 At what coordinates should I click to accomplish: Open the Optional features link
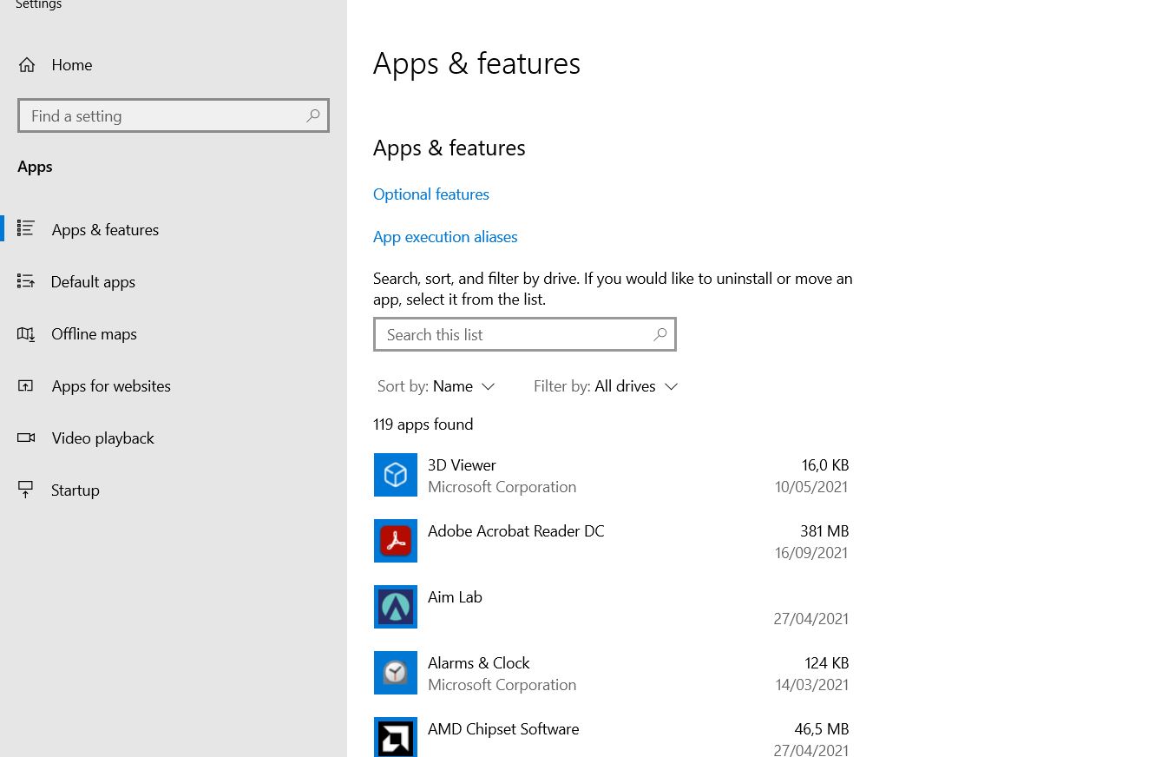coord(431,194)
